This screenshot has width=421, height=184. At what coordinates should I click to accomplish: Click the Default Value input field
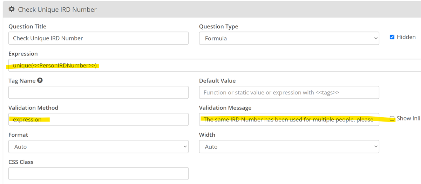coord(289,92)
